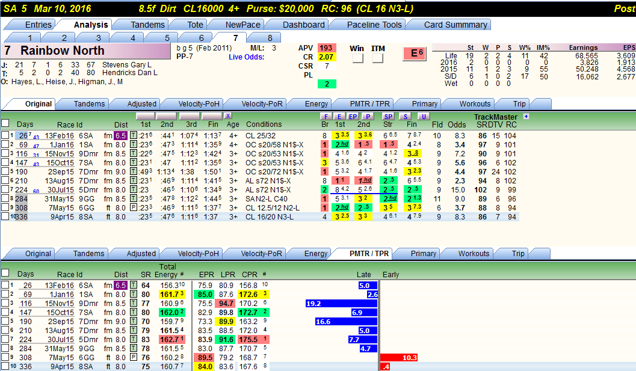Check the 1Jan16 row checkbox in the PMTR grid

(x=5, y=294)
